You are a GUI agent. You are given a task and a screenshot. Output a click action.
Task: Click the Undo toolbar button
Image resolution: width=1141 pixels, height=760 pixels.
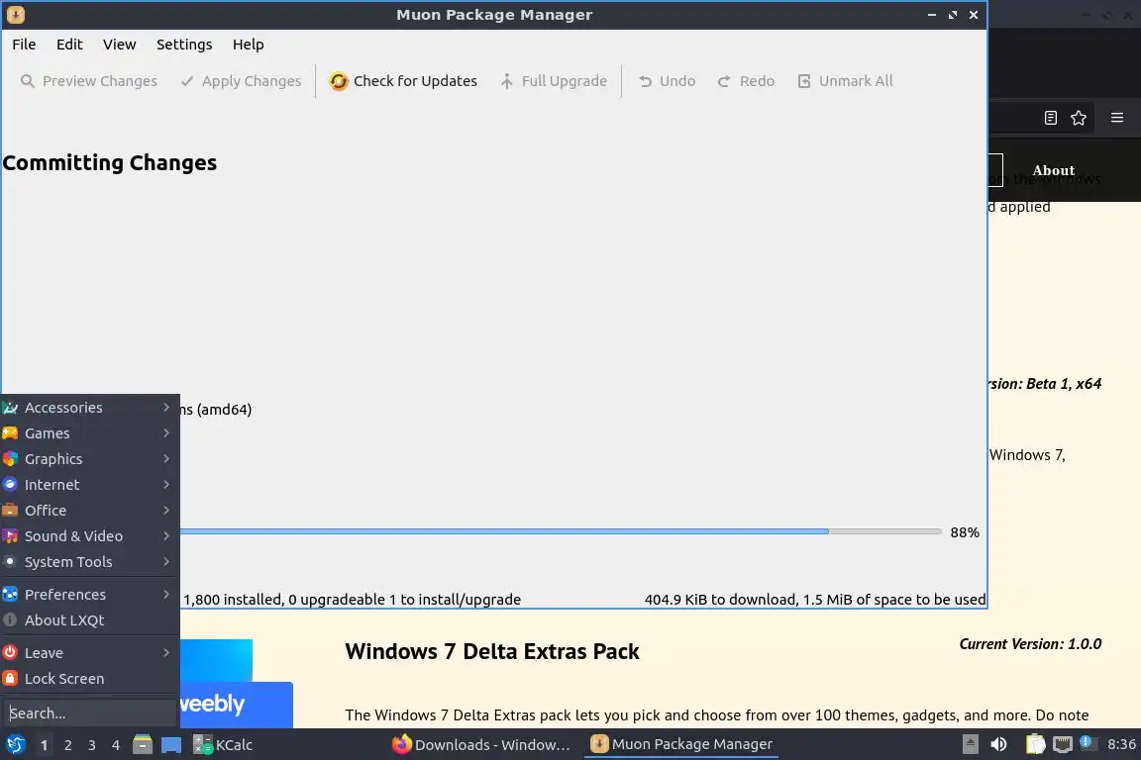tap(667, 81)
